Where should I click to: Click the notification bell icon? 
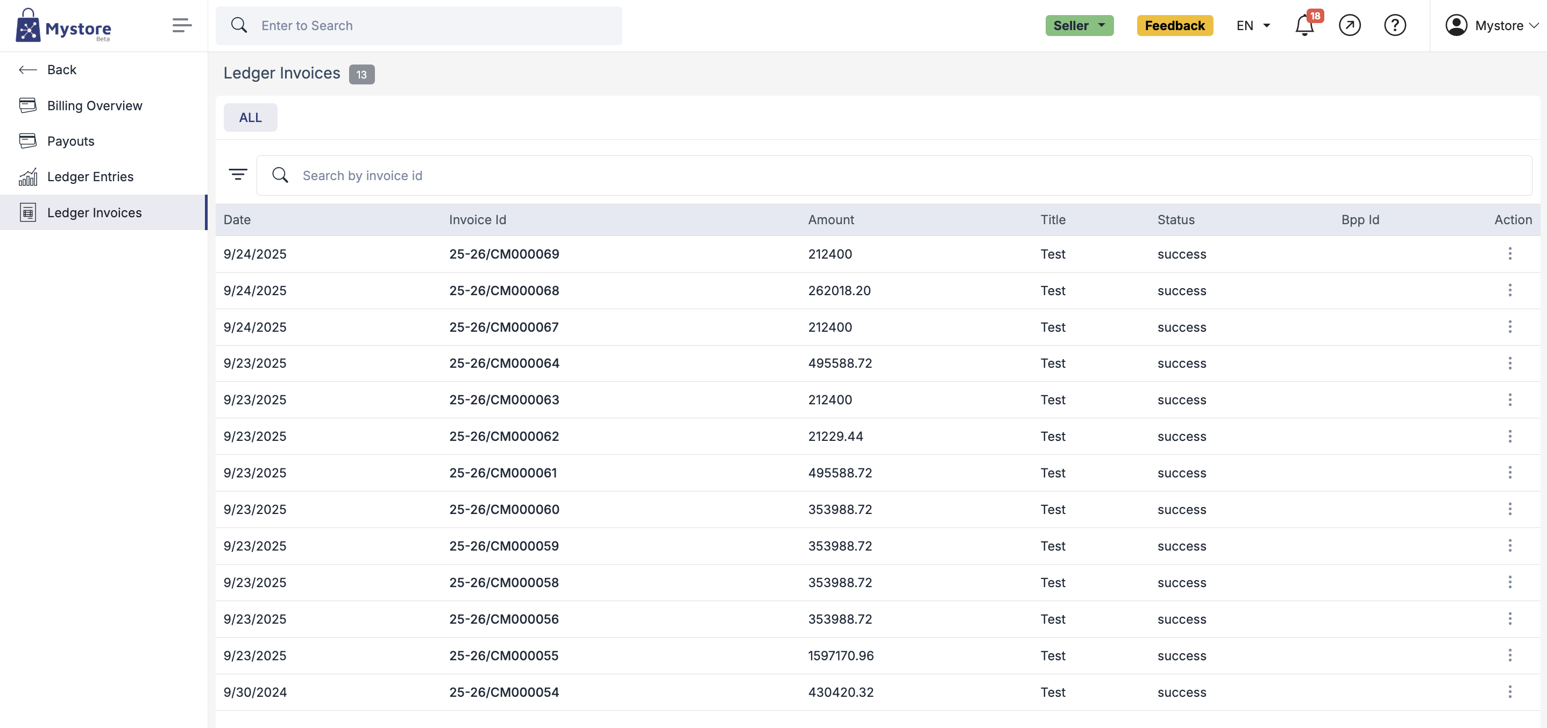(1304, 26)
